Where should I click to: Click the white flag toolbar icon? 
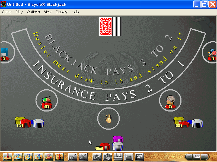coord(139,157)
